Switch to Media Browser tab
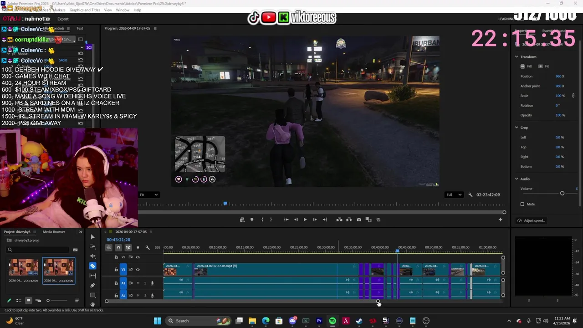583x328 pixels. tap(54, 232)
